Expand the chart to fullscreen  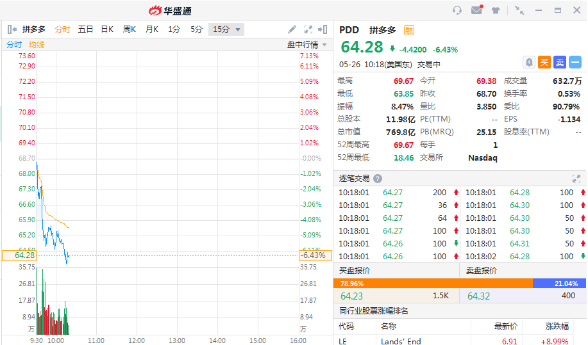click(x=308, y=29)
